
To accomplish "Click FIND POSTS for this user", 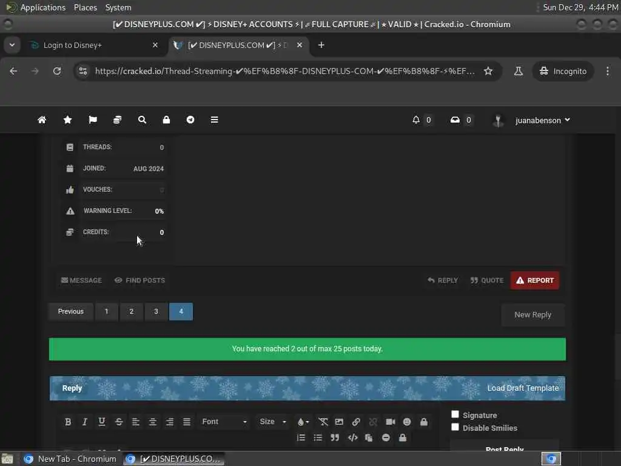I will pyautogui.click(x=140, y=280).
